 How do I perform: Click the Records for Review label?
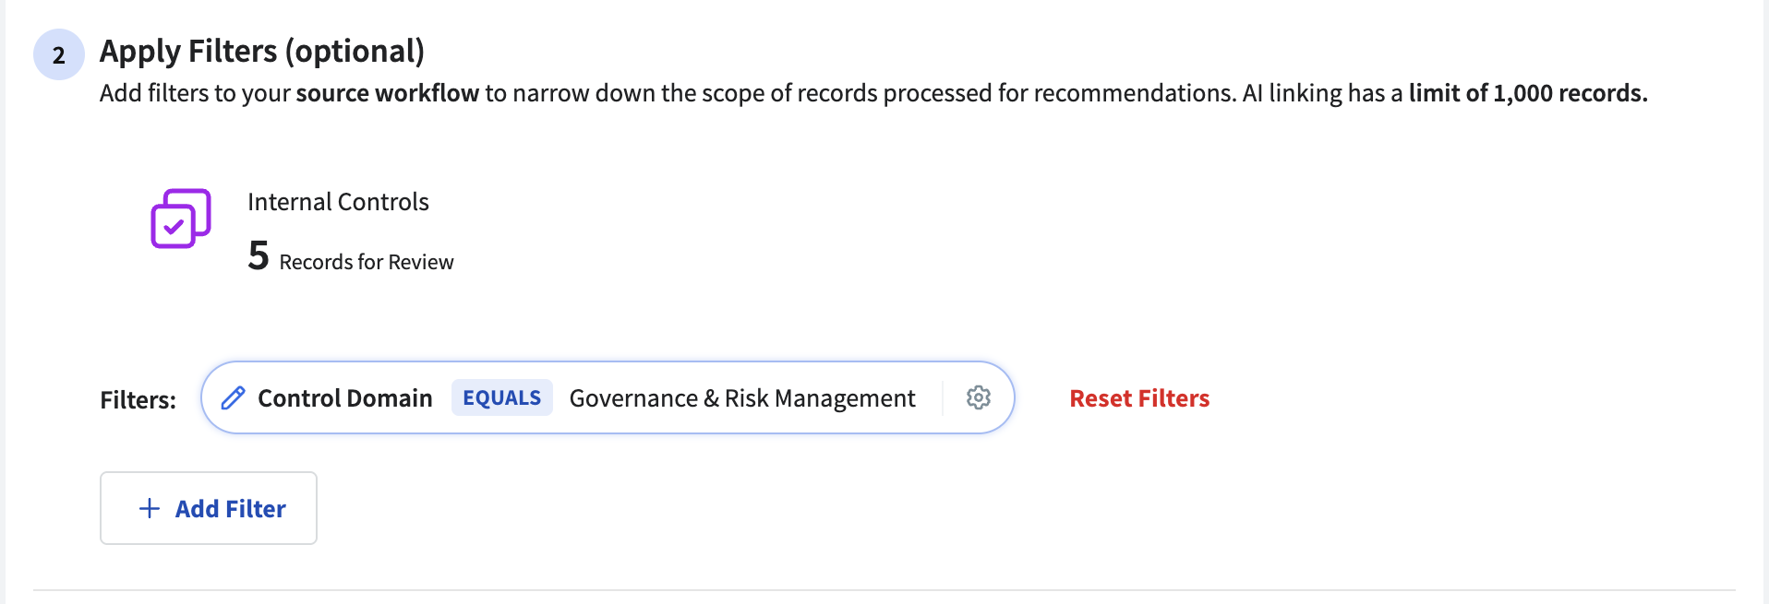(367, 262)
